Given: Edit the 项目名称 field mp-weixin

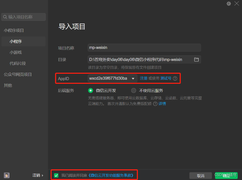Looking at the screenshot, I should tap(144, 48).
